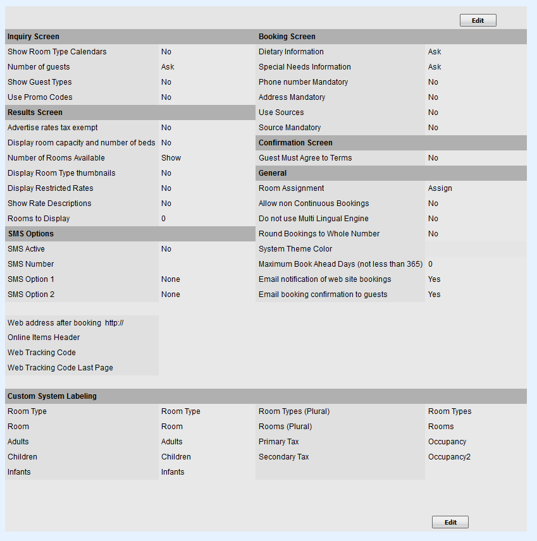Click the SMS Active label
The image size is (537, 541).
(26, 249)
